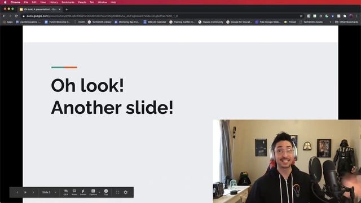The image size is (361, 203).
Task: Open the People menu
Action: click(x=82, y=2)
